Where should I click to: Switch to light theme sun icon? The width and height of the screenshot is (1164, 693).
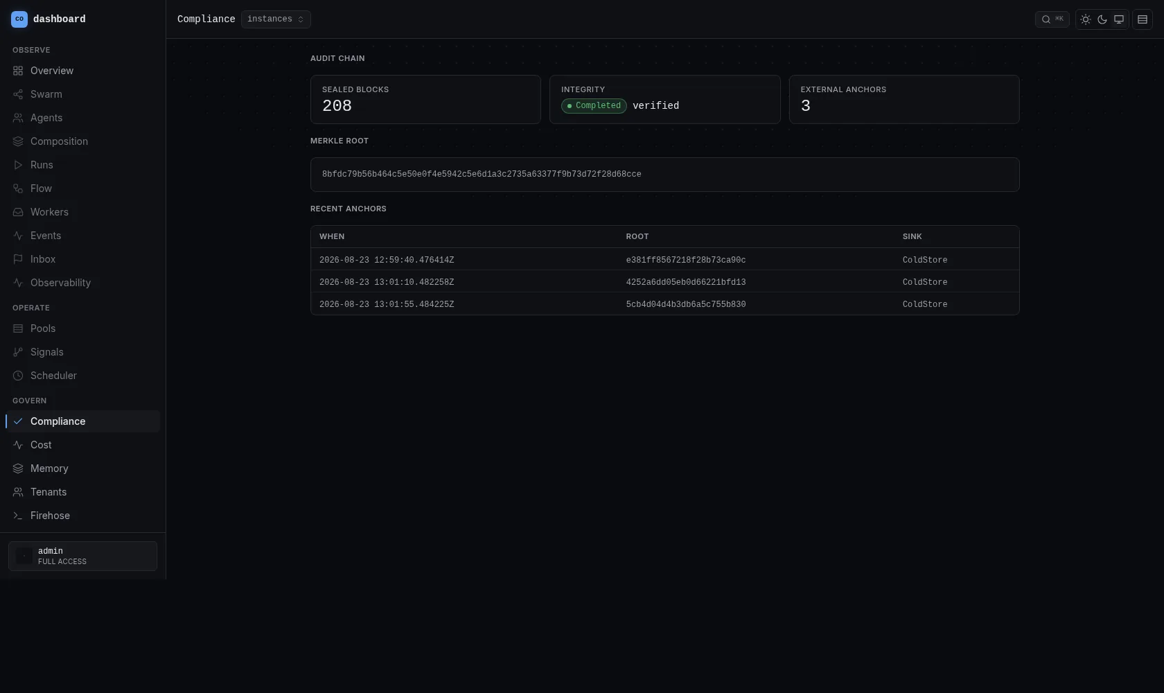tap(1086, 19)
